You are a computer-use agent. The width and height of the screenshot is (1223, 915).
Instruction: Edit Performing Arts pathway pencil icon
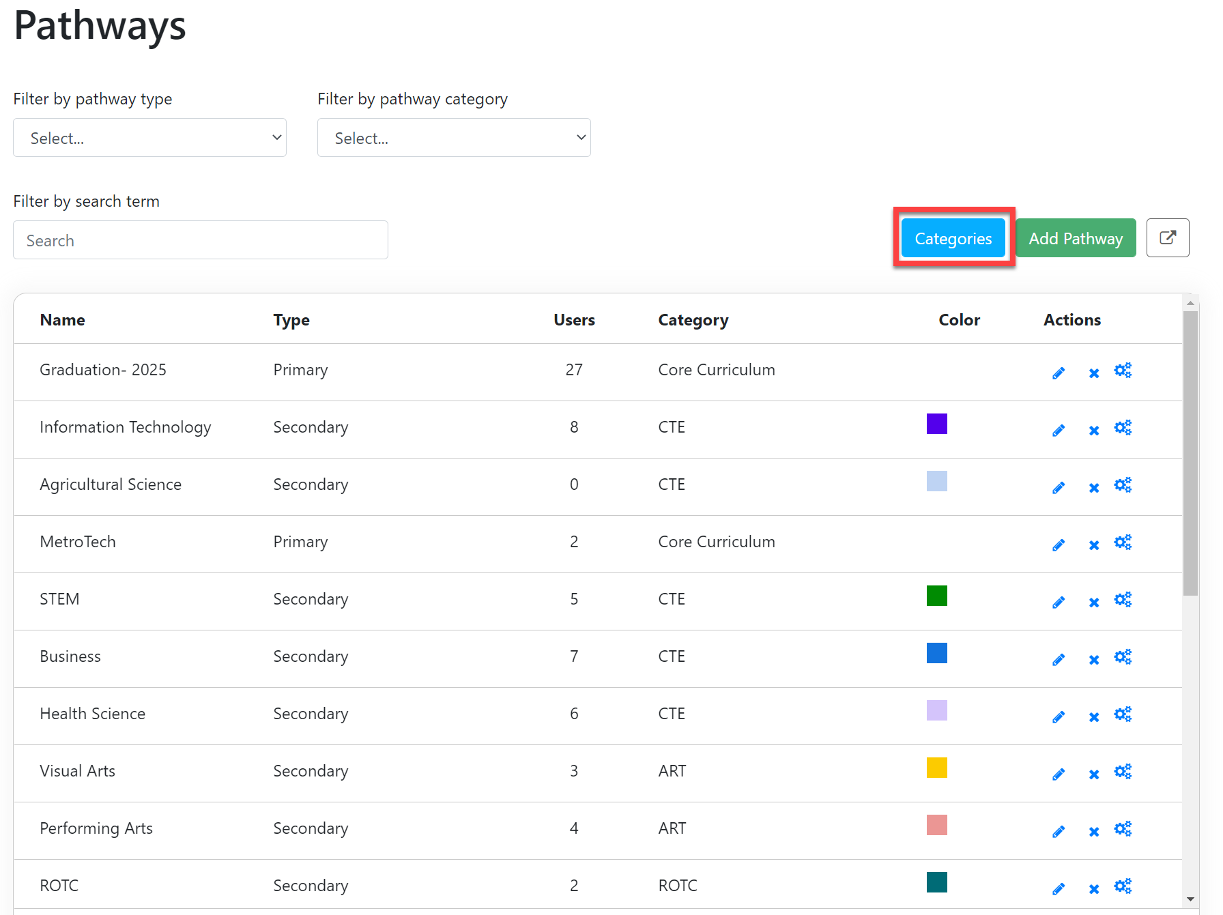coord(1059,832)
